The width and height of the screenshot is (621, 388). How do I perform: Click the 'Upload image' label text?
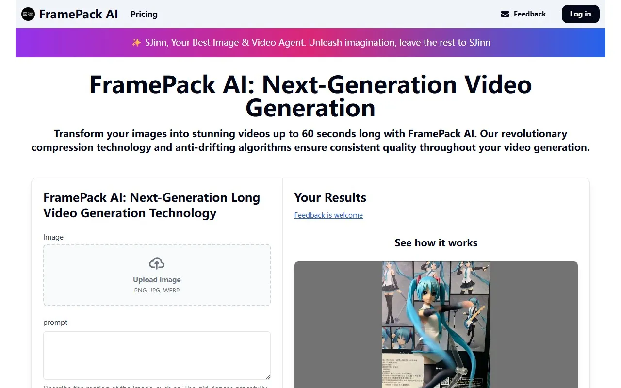coord(157,280)
